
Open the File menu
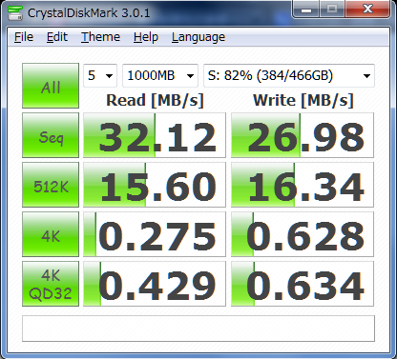pyautogui.click(x=24, y=37)
